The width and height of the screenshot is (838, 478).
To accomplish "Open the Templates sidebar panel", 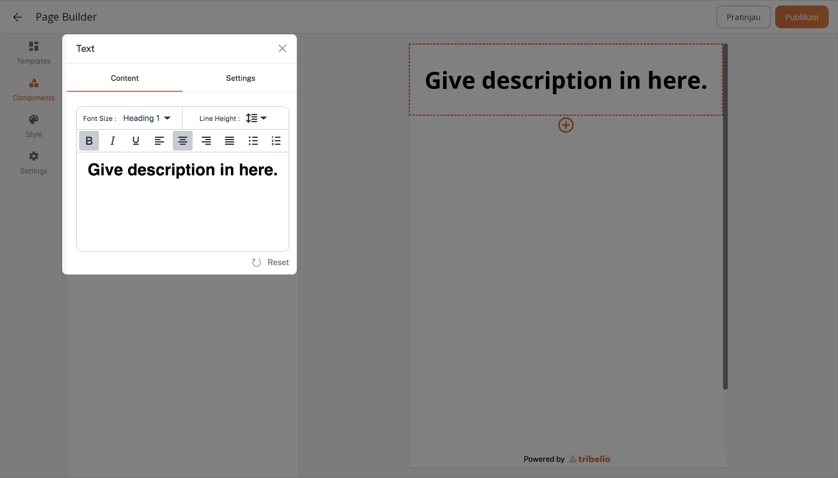I will (x=34, y=53).
